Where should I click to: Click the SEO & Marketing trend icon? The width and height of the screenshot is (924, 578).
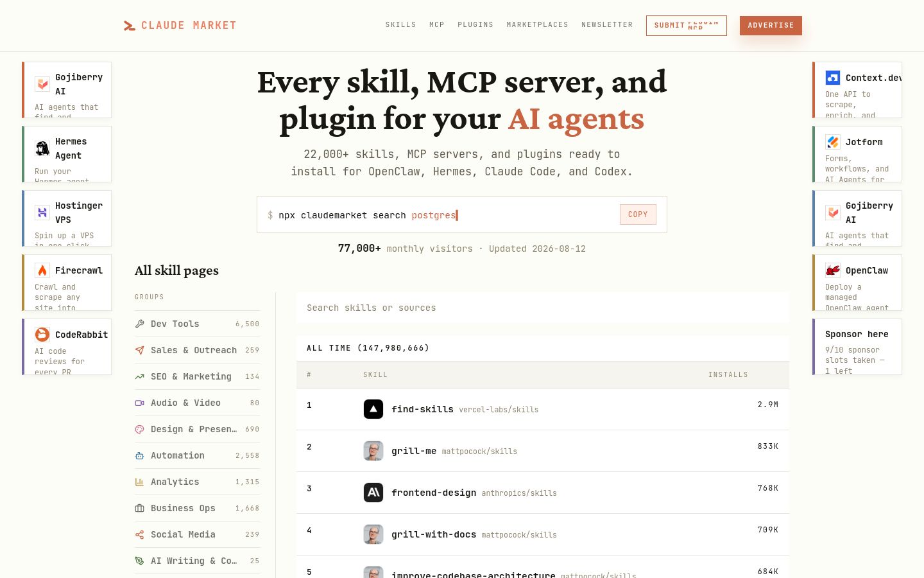pos(139,376)
